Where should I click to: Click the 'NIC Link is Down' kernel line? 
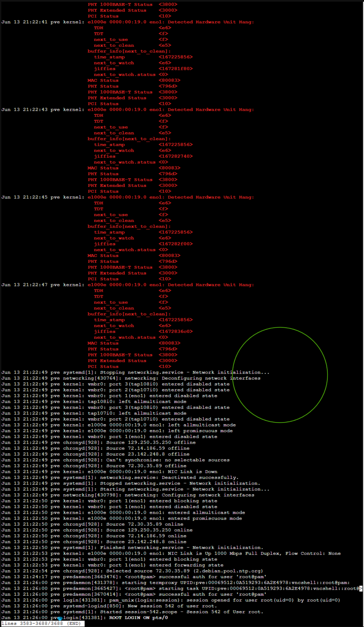tap(109, 472)
